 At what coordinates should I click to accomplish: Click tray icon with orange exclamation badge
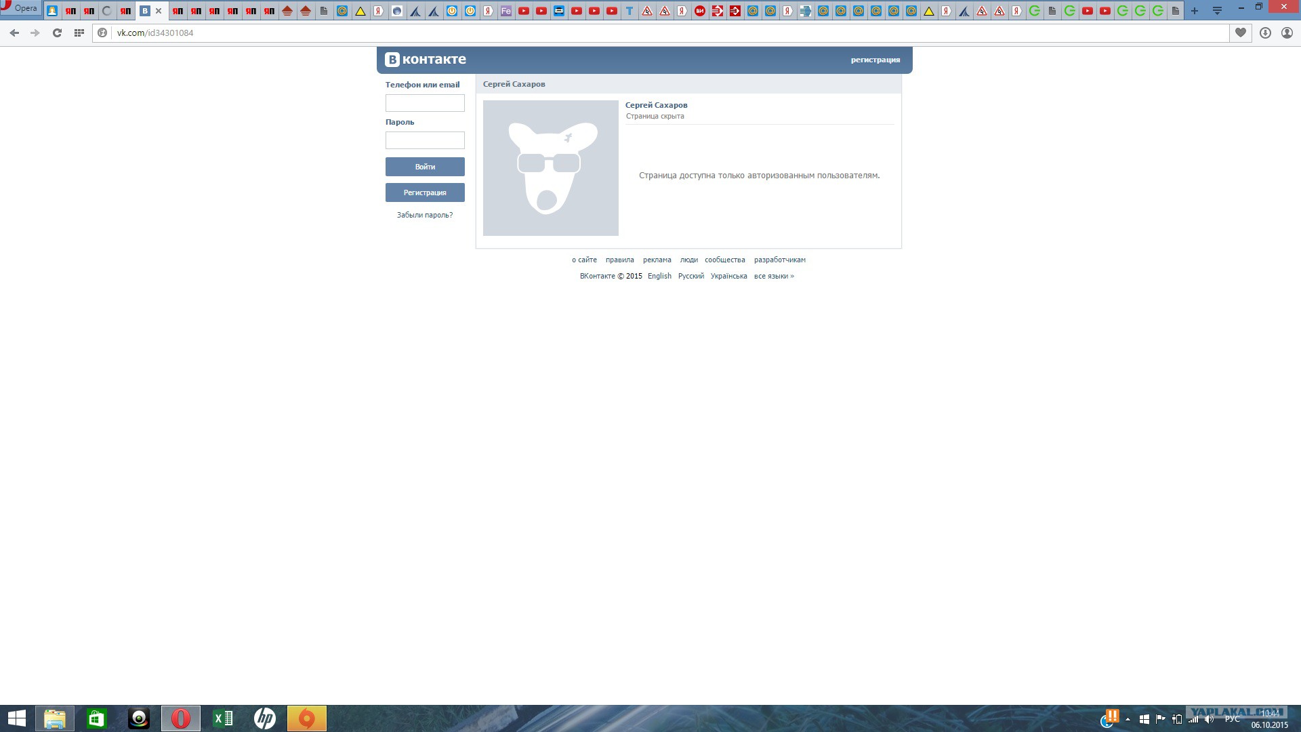click(1109, 718)
